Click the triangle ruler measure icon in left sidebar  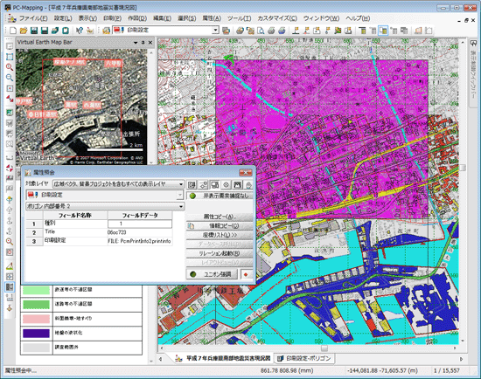point(10,266)
